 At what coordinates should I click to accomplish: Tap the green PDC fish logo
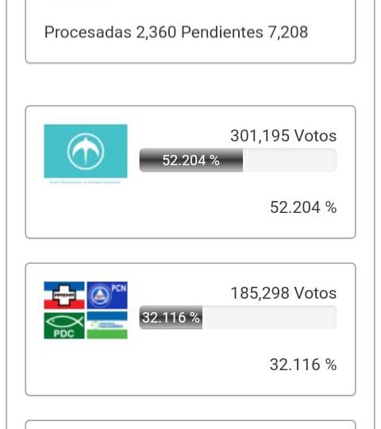64,326
